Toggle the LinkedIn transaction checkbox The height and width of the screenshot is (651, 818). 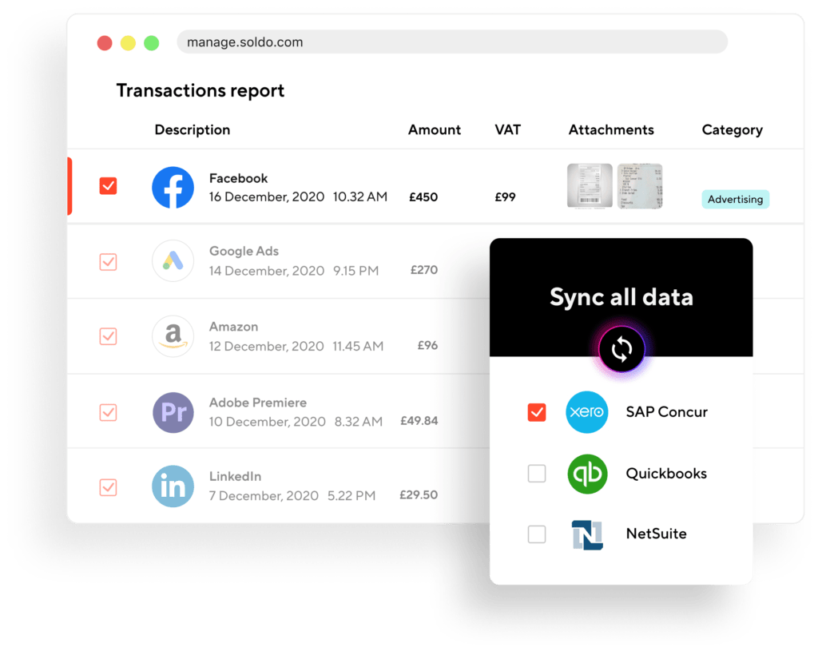(x=108, y=487)
